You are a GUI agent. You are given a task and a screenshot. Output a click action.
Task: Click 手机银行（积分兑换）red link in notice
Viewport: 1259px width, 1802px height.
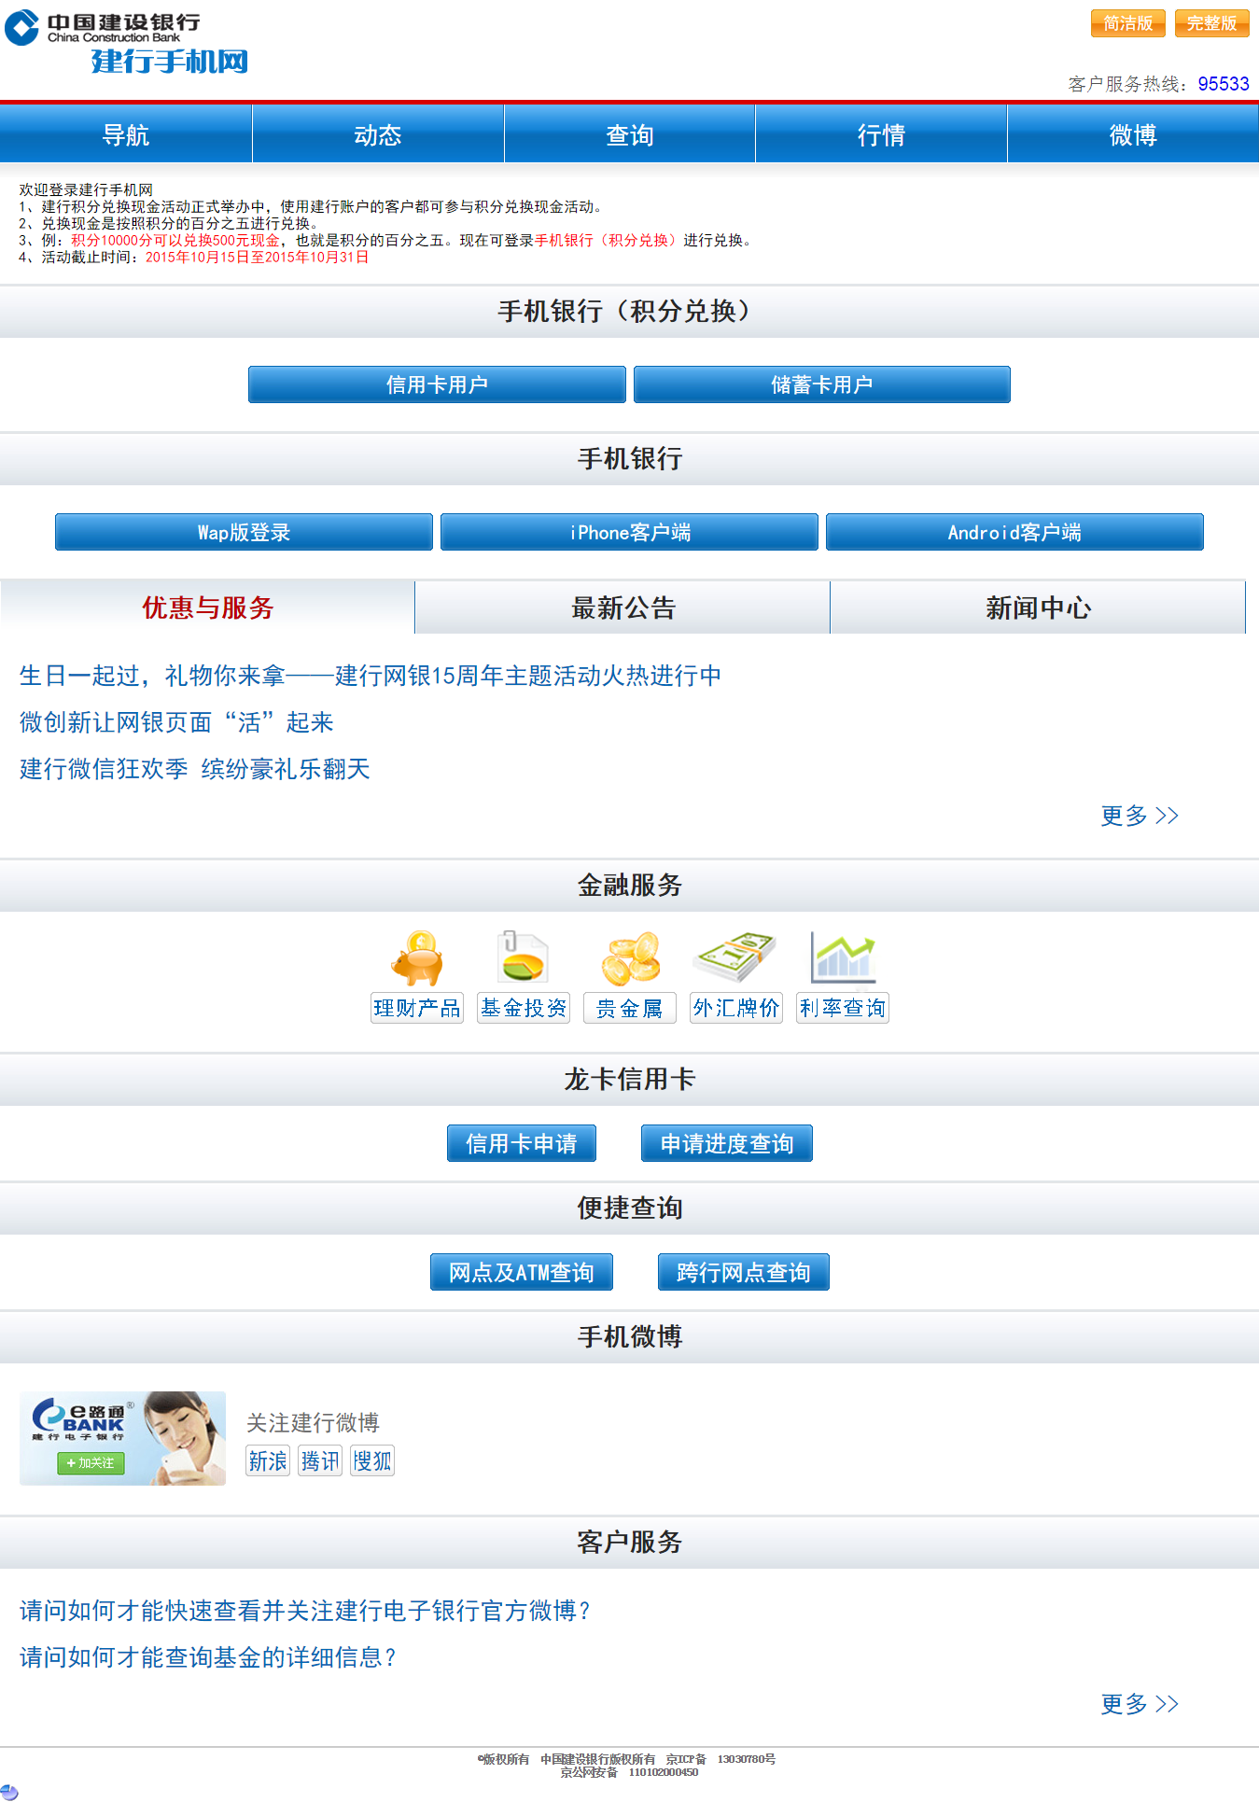[x=609, y=240]
